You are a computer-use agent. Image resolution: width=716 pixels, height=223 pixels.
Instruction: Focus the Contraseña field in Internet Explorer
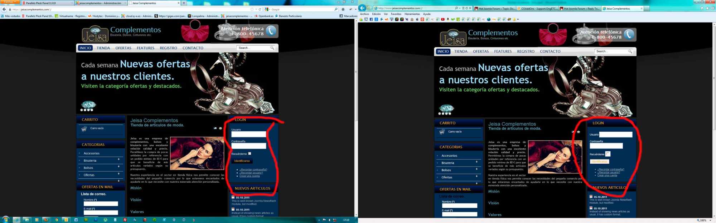[606, 146]
